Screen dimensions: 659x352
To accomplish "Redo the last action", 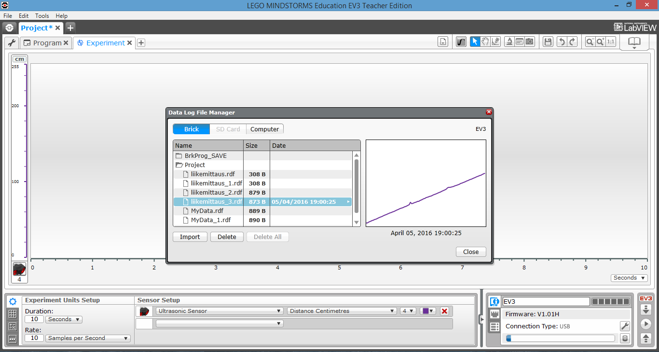I will [572, 42].
